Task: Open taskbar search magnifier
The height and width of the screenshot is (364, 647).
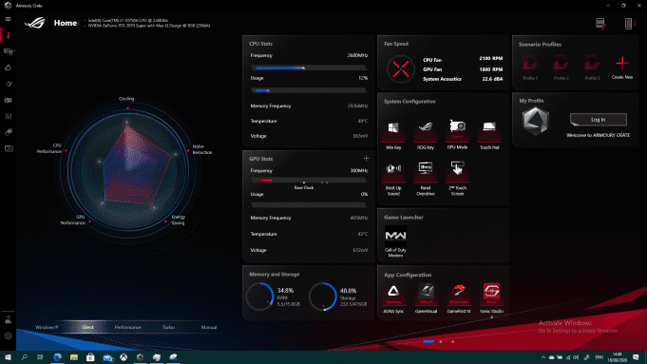Action: coord(25,357)
